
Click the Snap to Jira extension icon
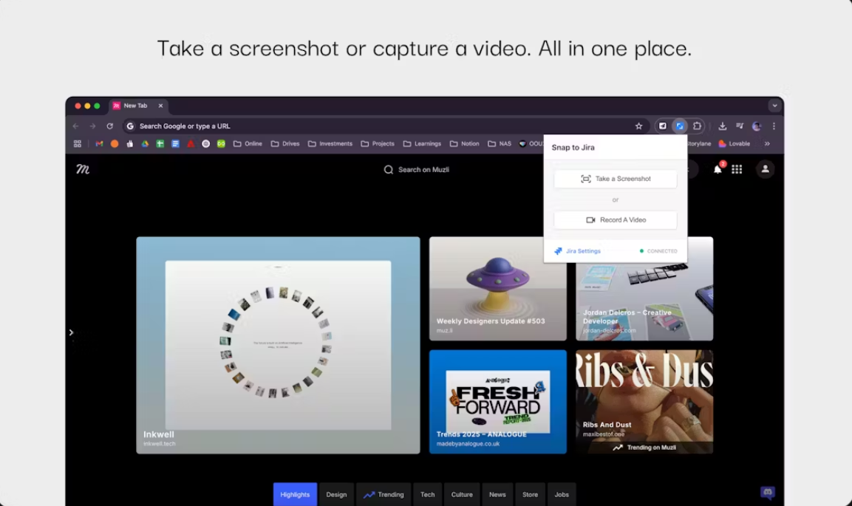[x=680, y=126]
